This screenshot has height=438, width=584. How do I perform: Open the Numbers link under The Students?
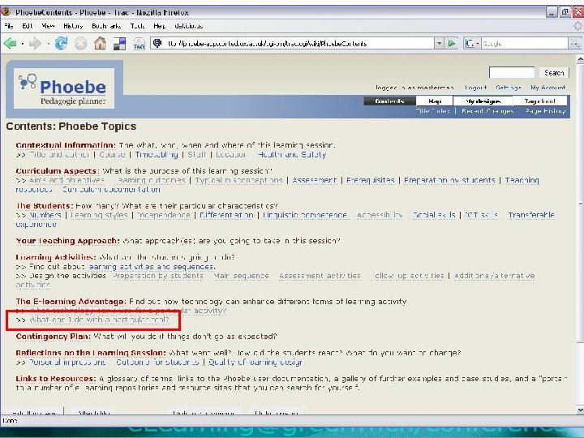coord(45,215)
